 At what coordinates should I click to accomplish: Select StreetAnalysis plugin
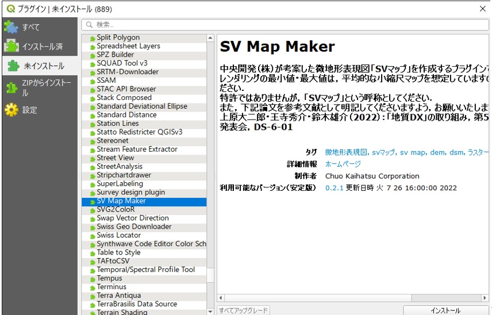pos(144,166)
